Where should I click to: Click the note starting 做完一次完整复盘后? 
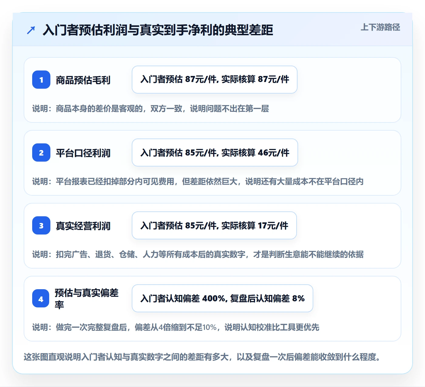pos(176,327)
